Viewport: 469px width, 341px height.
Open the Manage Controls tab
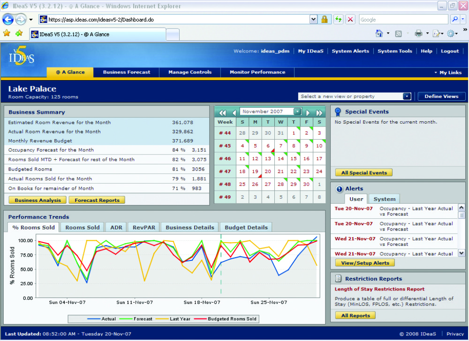click(190, 72)
